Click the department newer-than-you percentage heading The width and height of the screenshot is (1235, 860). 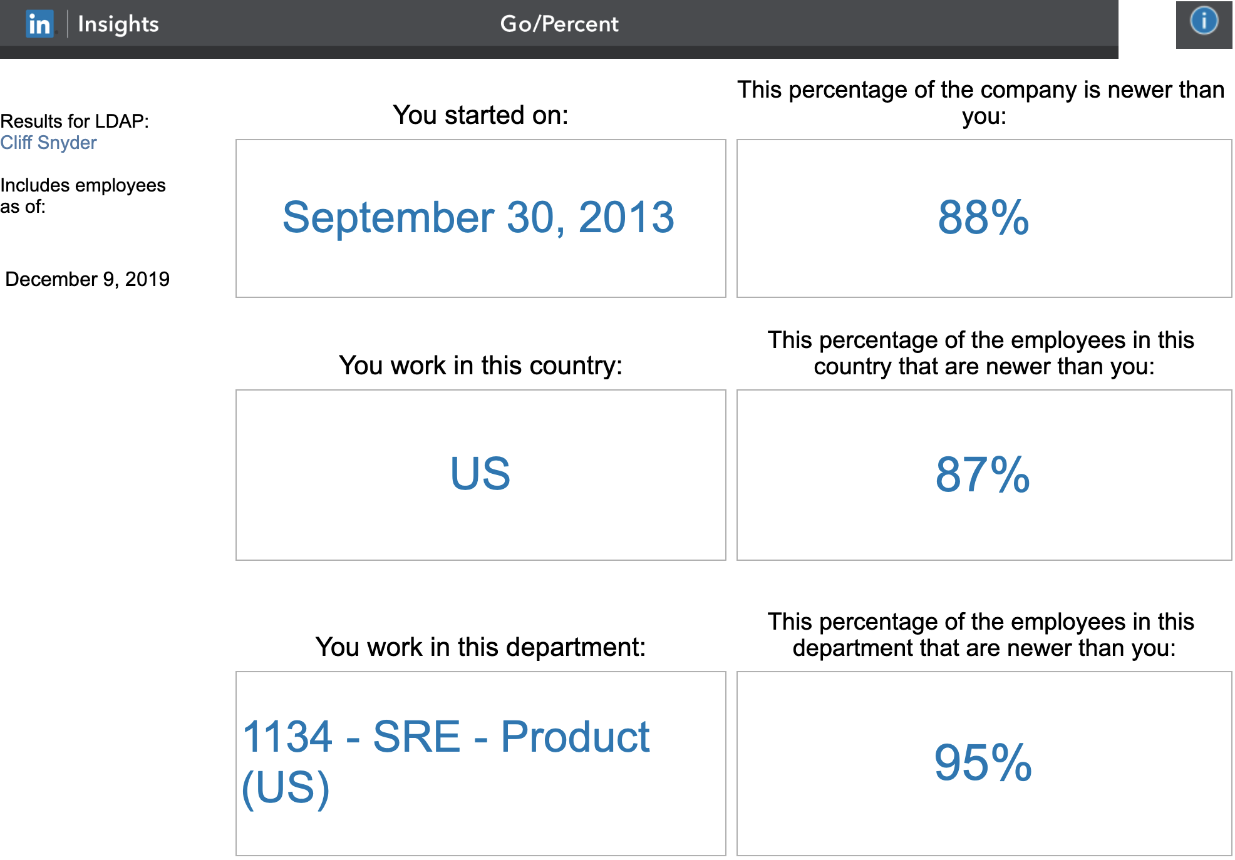[981, 635]
